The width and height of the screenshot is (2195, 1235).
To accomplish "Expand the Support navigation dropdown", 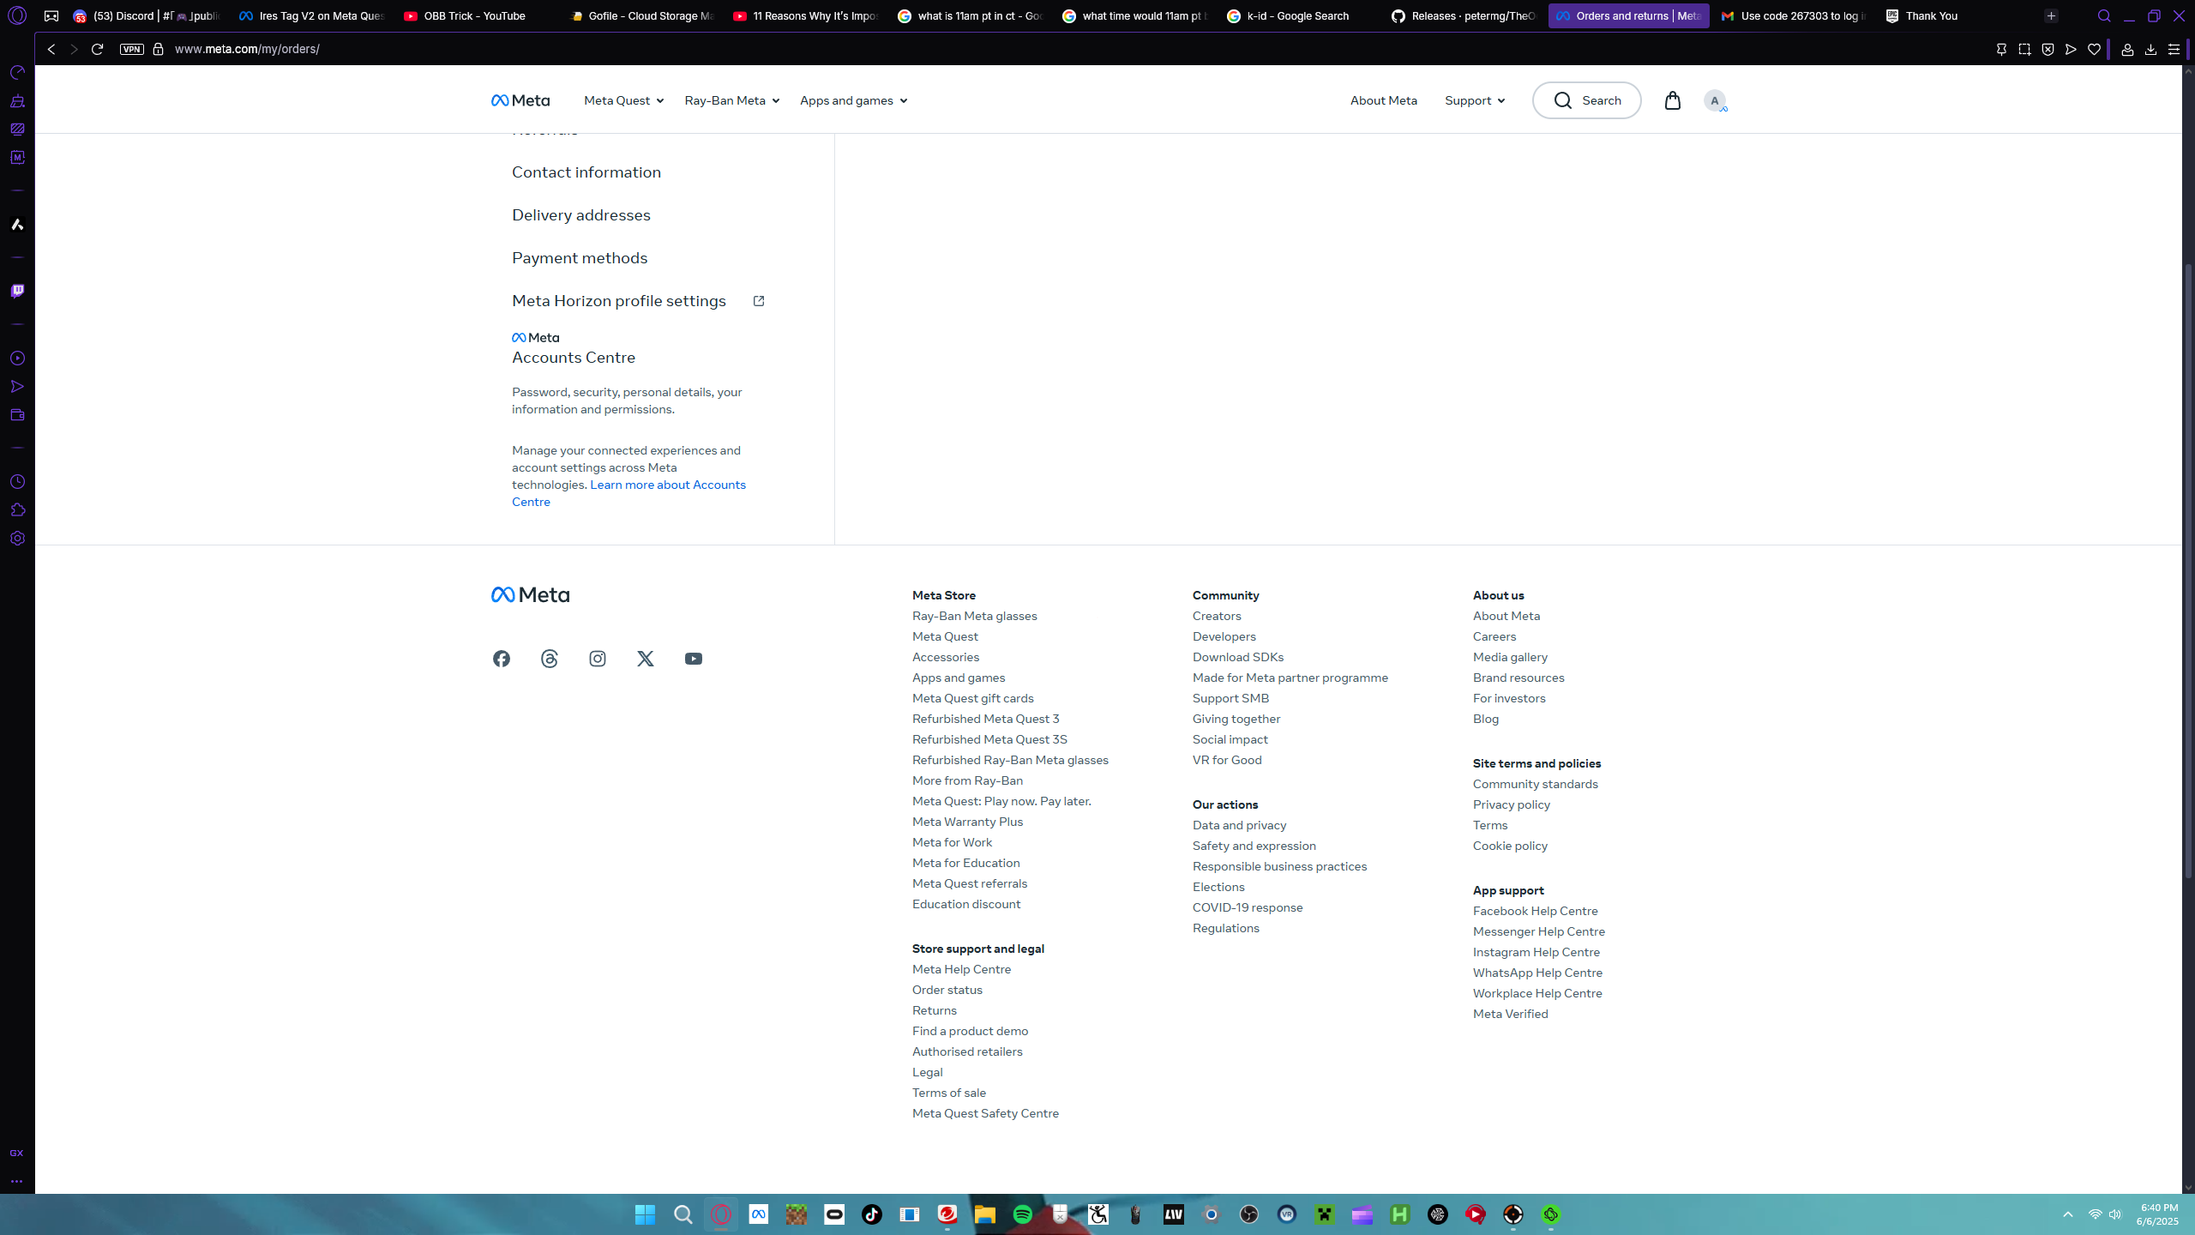I will click(x=1474, y=100).
